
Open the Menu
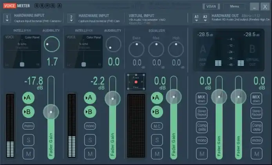234,6
